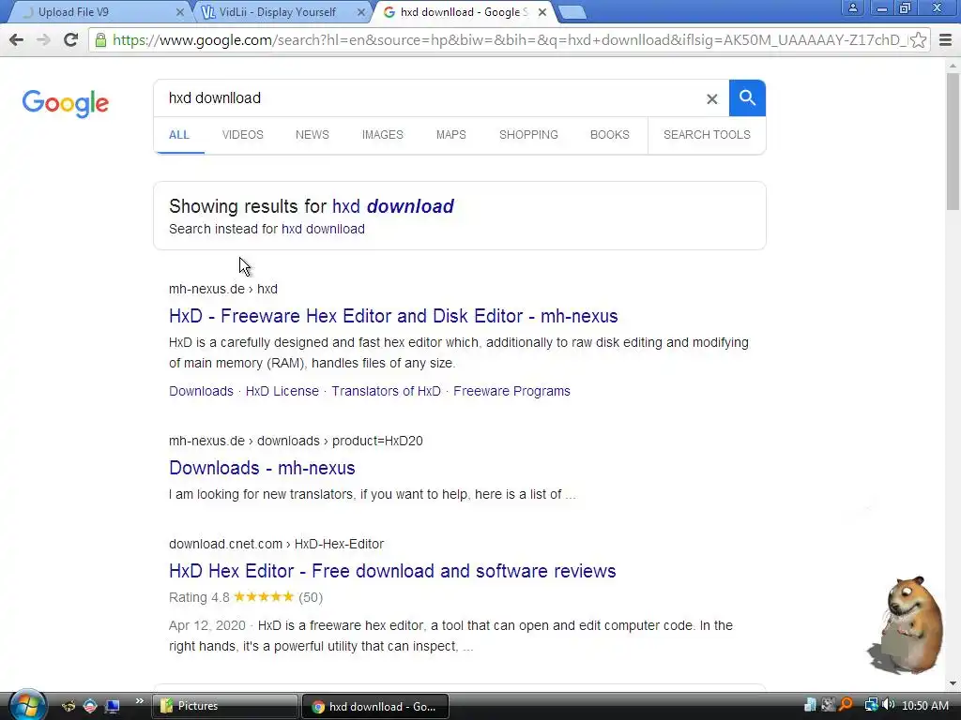This screenshot has width=961, height=720.
Task: Switch to the VidLii - Display Yourself tab
Action: 282,12
